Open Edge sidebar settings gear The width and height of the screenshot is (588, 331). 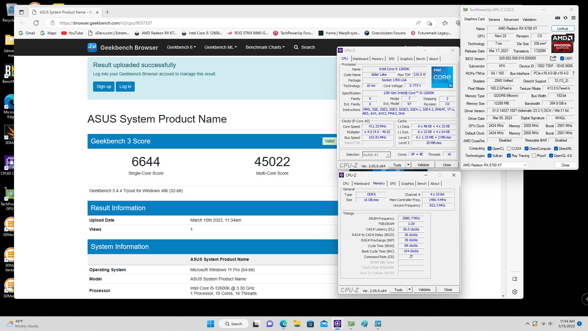[x=515, y=292]
